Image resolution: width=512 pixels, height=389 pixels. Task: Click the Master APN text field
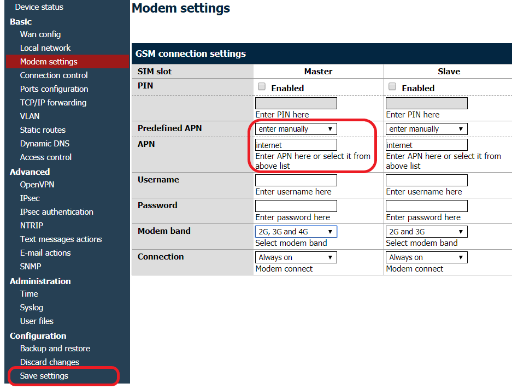click(296, 145)
